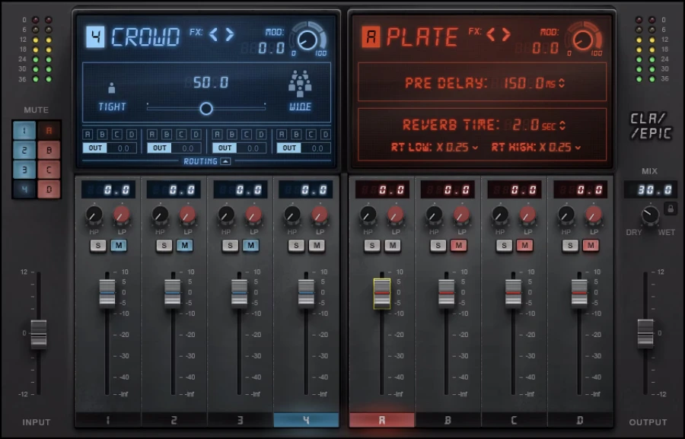This screenshot has height=439, width=685.
Task: Toggle the mix lock icon
Action: (x=670, y=208)
